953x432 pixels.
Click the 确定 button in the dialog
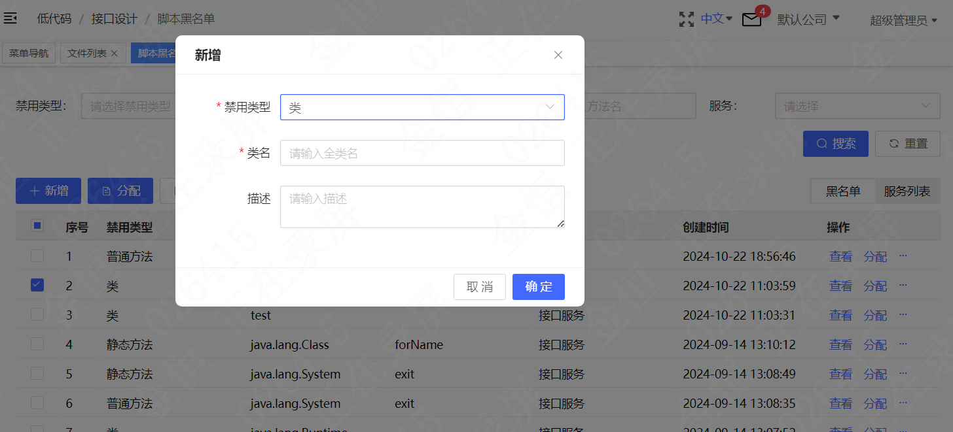click(538, 287)
